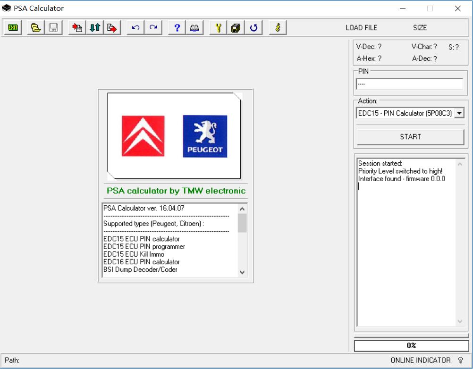This screenshot has width=473, height=369.
Task: Open help with the blue question mark
Action: pyautogui.click(x=177, y=28)
